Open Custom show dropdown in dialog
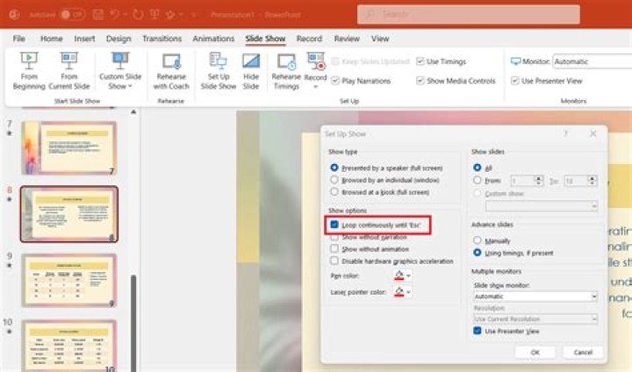 click(542, 206)
